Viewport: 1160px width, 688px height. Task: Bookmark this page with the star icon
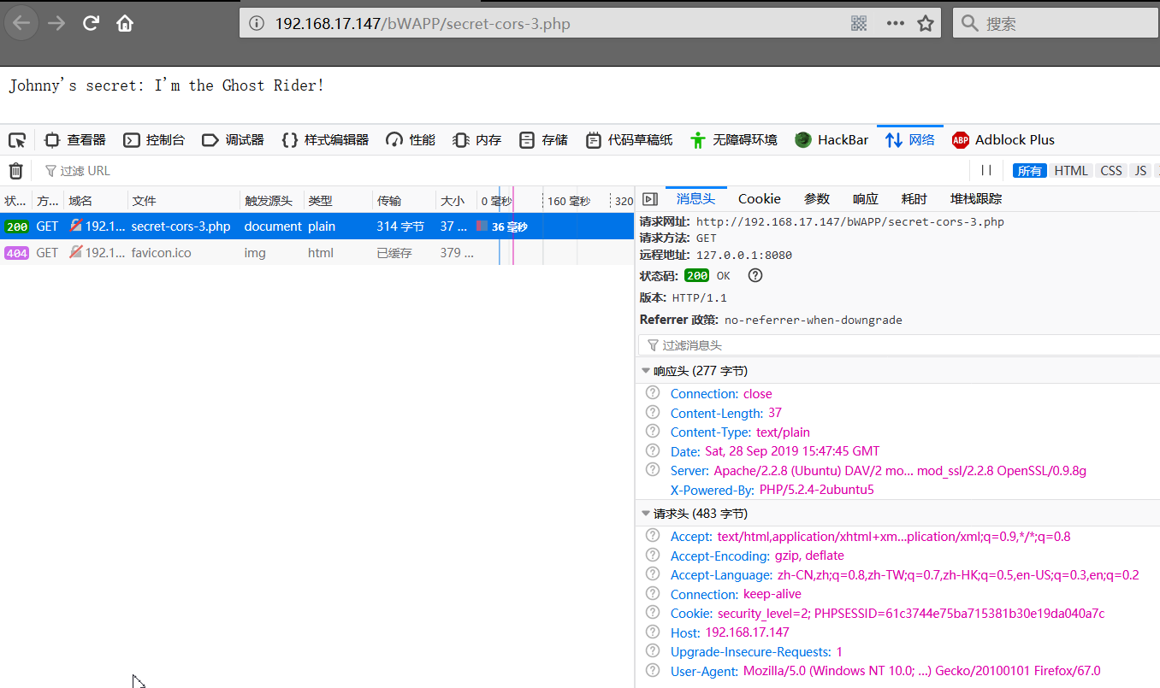tap(926, 24)
